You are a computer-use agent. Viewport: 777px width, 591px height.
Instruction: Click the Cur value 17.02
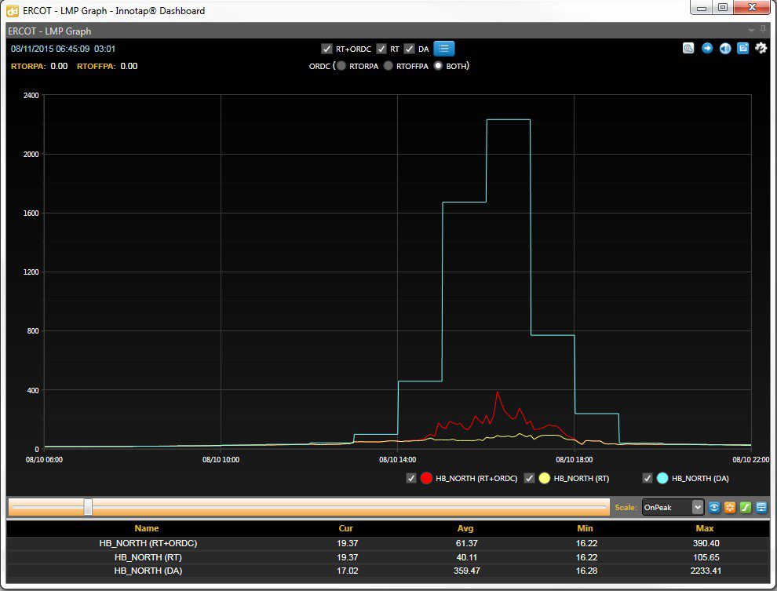pyautogui.click(x=348, y=571)
